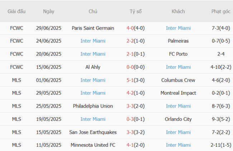Click the Palmeiras team name
The width and height of the screenshot is (233, 151).
pos(178,41)
